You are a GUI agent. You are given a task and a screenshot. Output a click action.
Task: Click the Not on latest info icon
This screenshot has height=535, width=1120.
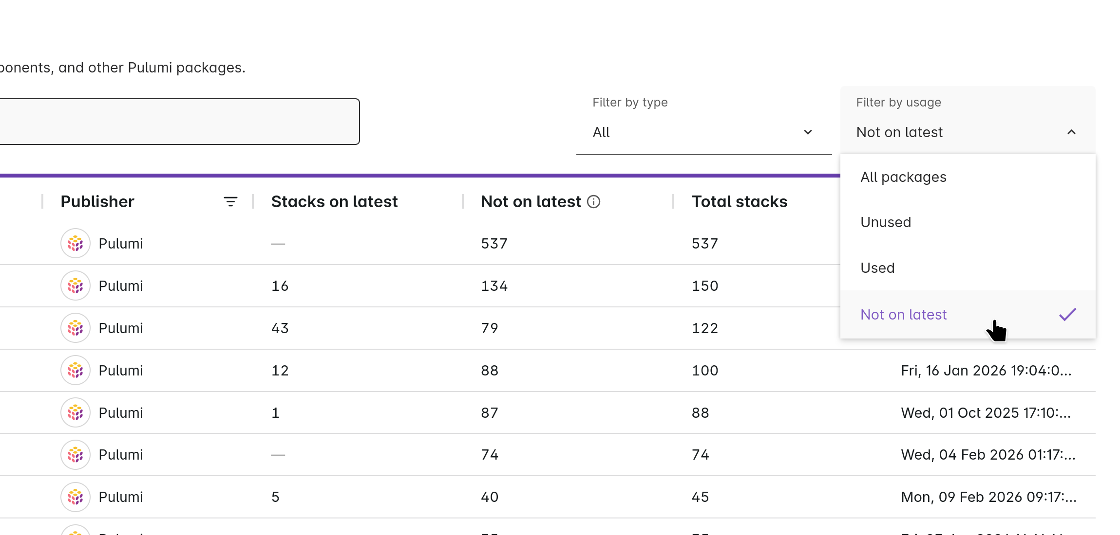click(x=593, y=201)
